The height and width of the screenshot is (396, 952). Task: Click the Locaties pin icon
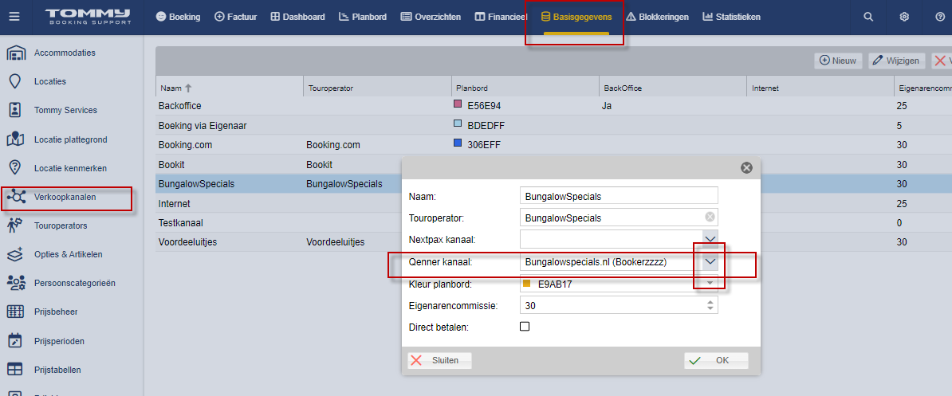pyautogui.click(x=15, y=81)
